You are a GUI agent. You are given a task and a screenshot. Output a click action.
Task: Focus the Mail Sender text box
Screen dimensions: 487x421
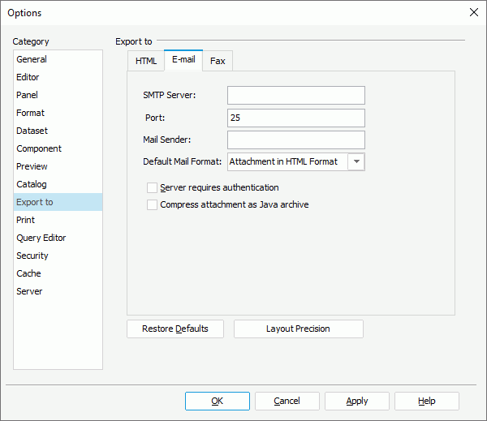(x=296, y=140)
